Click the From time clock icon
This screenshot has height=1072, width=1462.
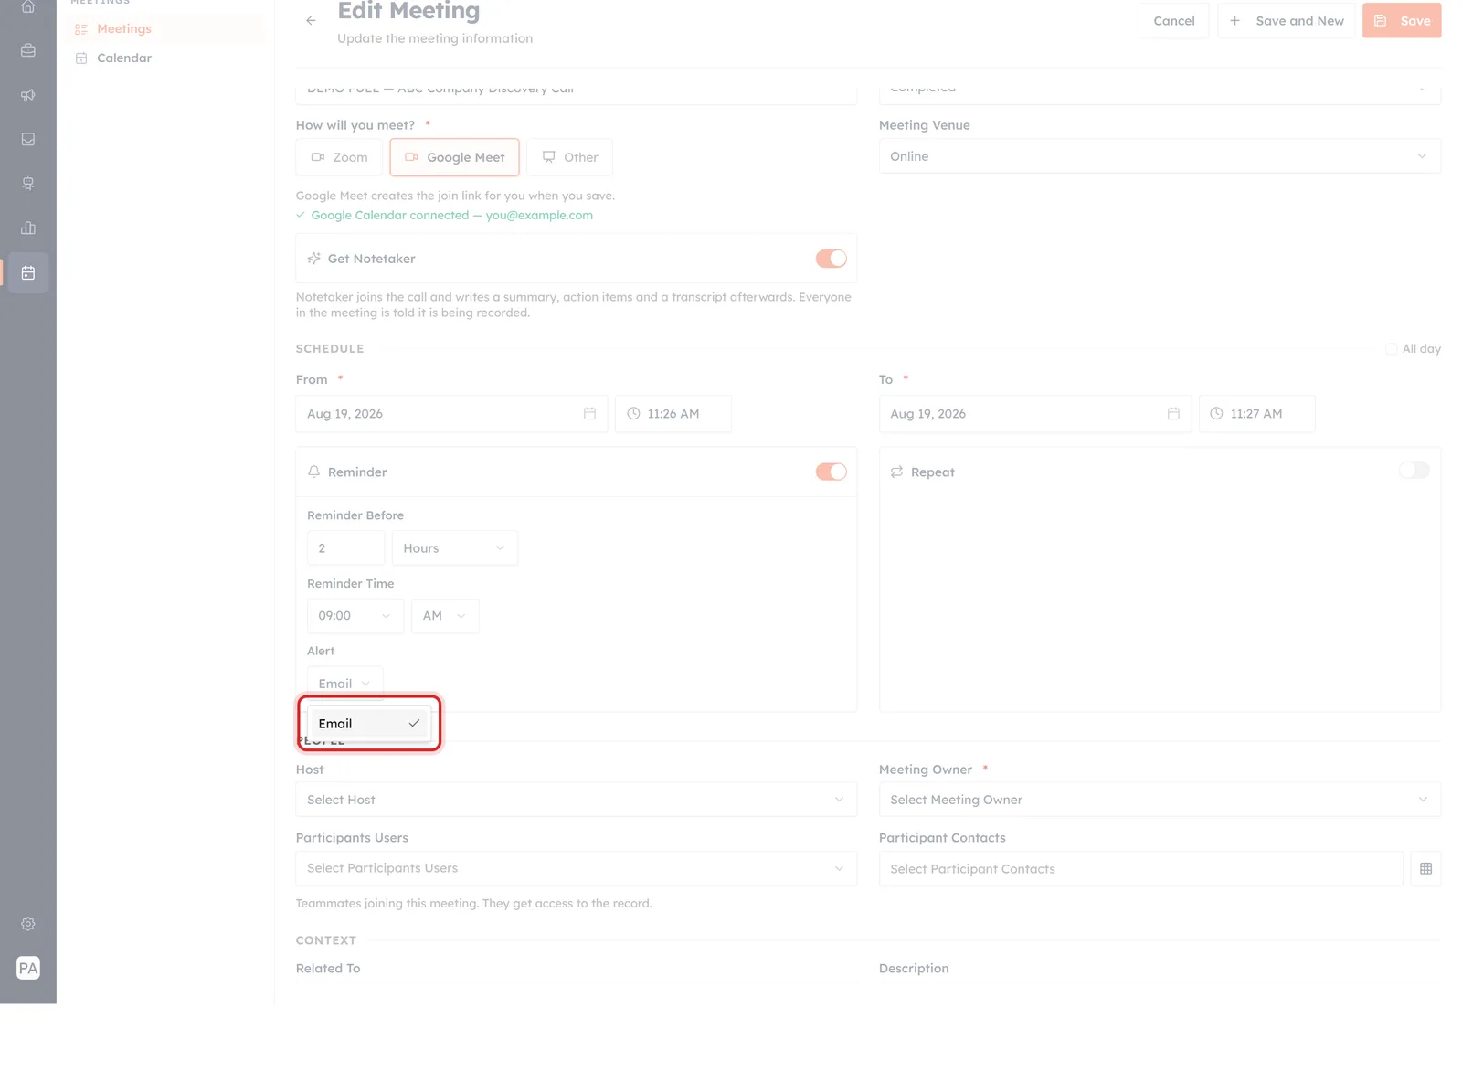(633, 414)
